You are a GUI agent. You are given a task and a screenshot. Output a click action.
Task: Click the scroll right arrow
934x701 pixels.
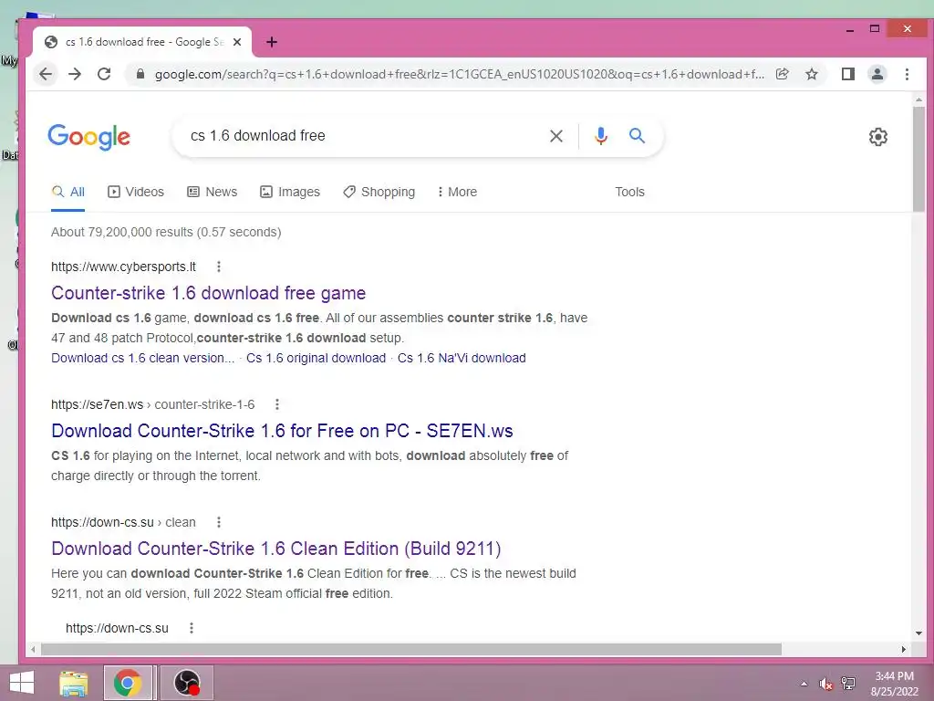coord(904,649)
